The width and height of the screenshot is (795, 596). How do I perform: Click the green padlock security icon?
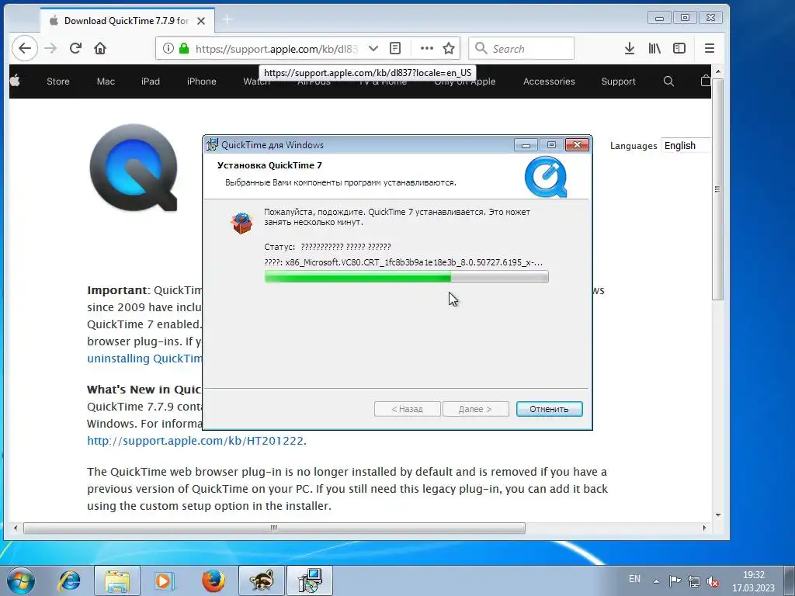click(x=184, y=48)
